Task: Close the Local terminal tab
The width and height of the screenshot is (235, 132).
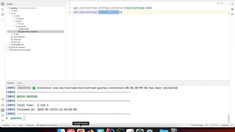Action: point(23,83)
